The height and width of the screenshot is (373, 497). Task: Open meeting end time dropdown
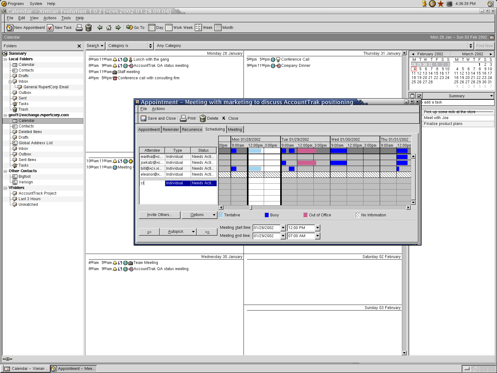tap(317, 236)
